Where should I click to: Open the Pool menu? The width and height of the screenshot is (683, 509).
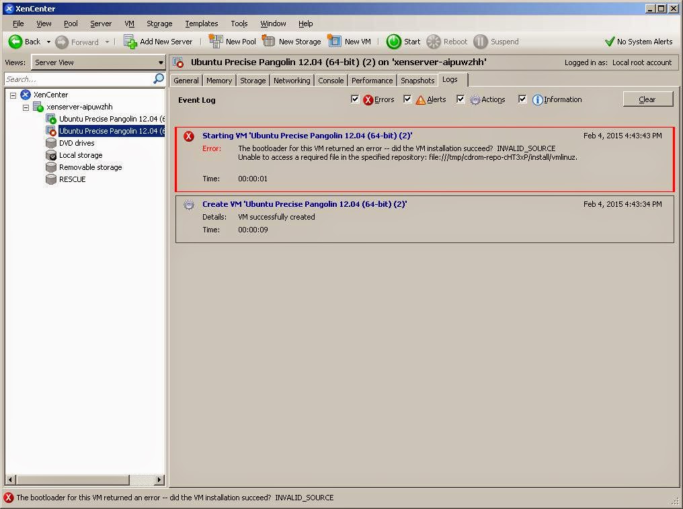click(71, 24)
